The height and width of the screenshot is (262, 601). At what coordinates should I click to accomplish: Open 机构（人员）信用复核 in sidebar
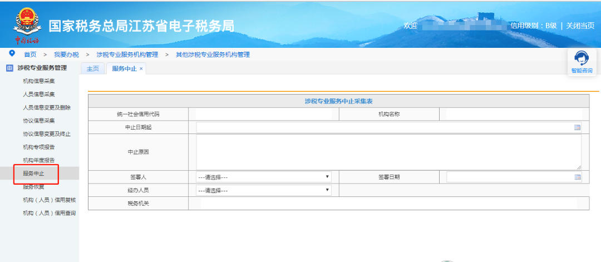click(50, 200)
